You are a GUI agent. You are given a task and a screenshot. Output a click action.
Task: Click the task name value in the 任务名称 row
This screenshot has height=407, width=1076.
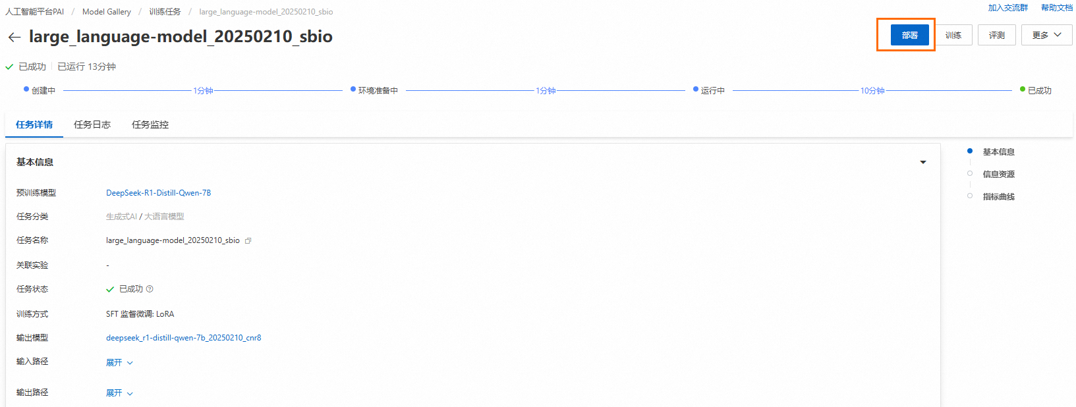click(173, 240)
